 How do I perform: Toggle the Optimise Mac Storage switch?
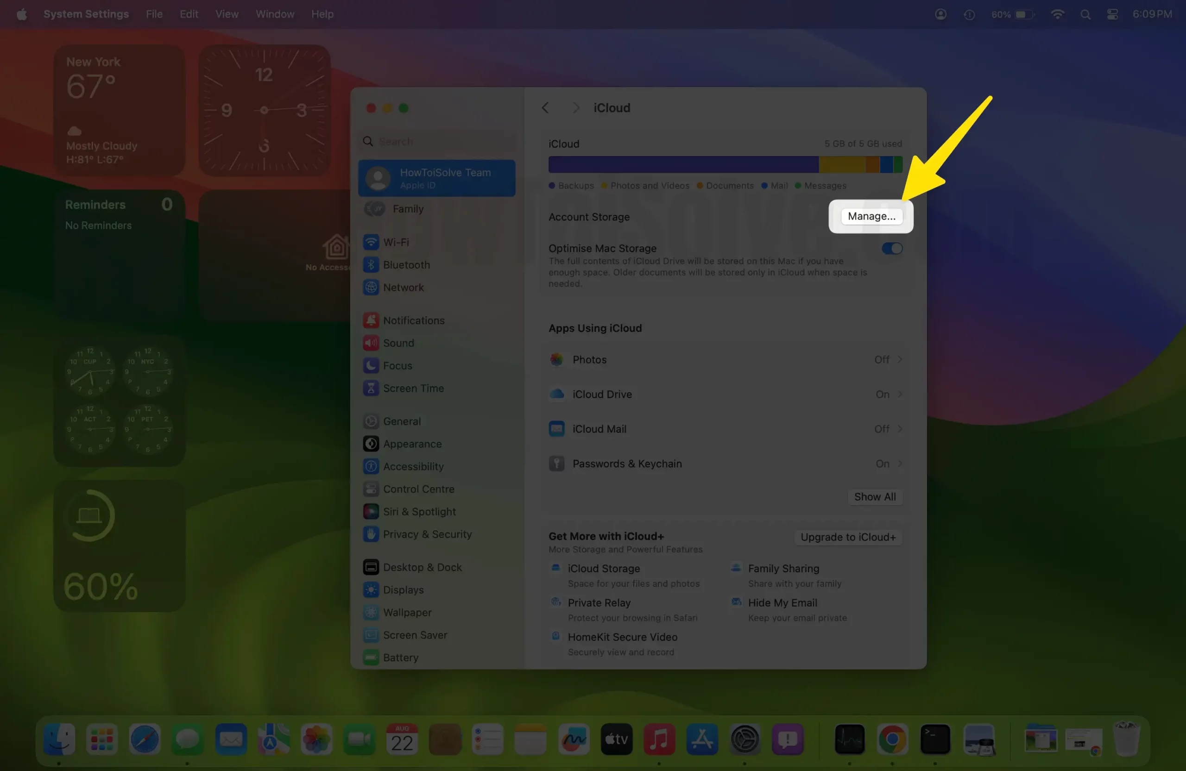(x=891, y=249)
